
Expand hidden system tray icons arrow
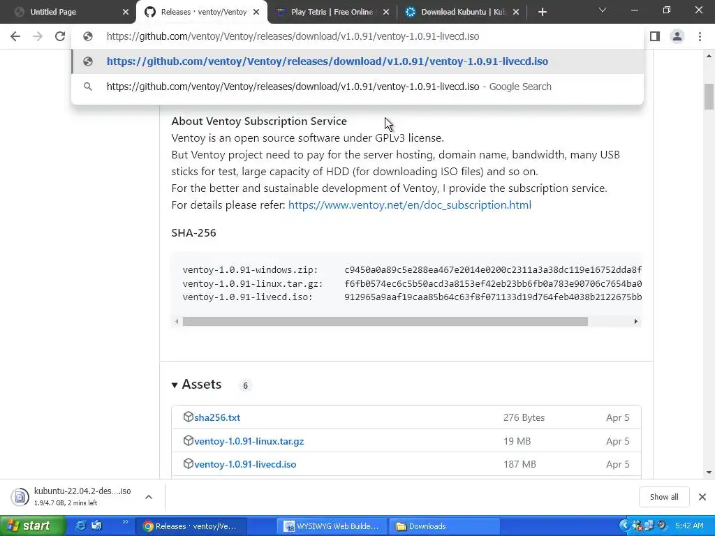coord(624,526)
